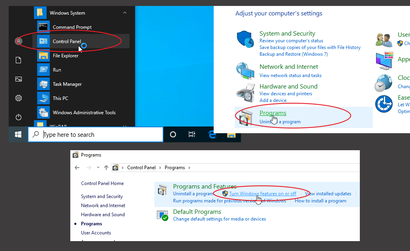This screenshot has height=251, width=410.
Task: Expand chevron after Control Panel breadcrumb
Action: [x=160, y=168]
